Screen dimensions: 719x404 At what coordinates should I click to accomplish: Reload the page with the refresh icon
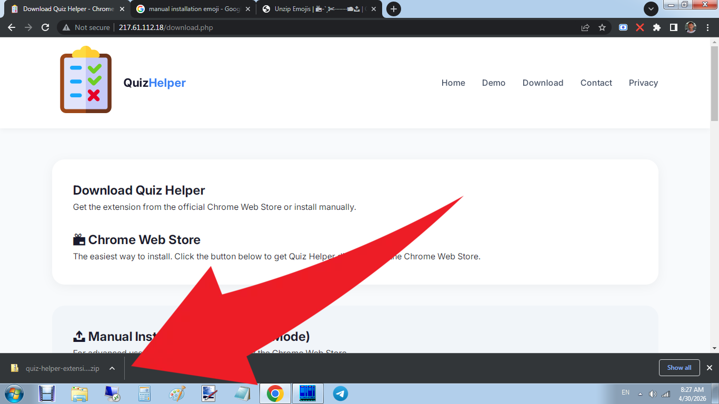(x=45, y=27)
